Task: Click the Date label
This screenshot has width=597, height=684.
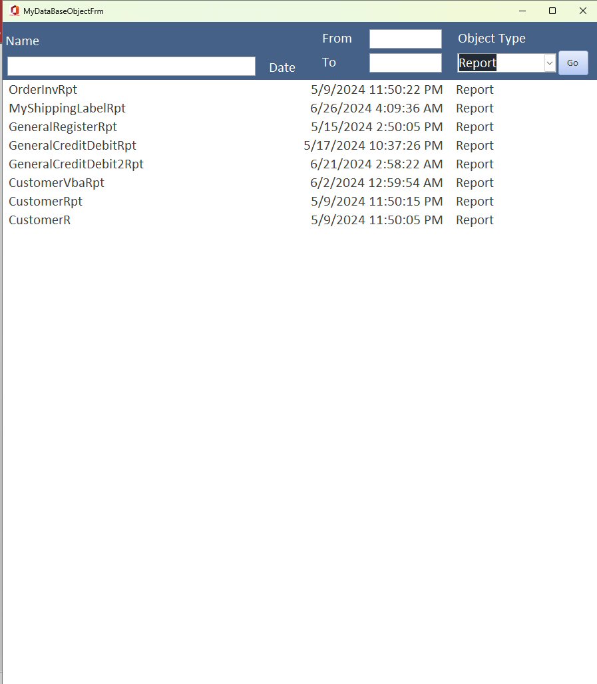Action: [x=282, y=67]
